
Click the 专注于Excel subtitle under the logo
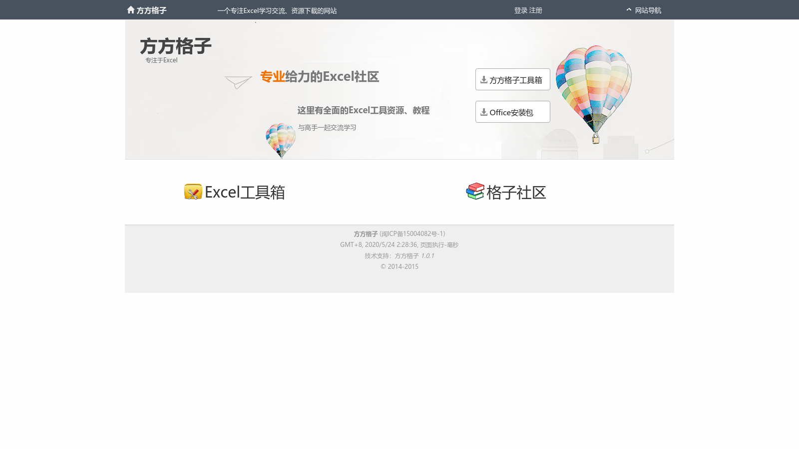[x=161, y=60]
